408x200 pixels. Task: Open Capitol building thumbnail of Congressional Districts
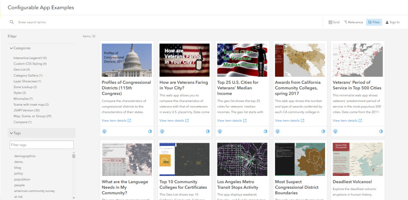127,60
